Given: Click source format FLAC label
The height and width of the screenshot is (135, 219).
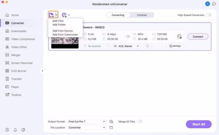Looking at the screenshot, I should point(91,34).
